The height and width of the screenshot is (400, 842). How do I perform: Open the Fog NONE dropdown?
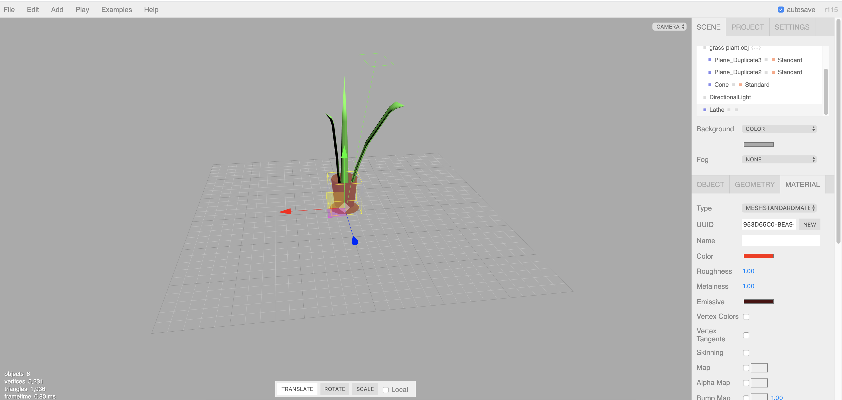click(x=779, y=159)
